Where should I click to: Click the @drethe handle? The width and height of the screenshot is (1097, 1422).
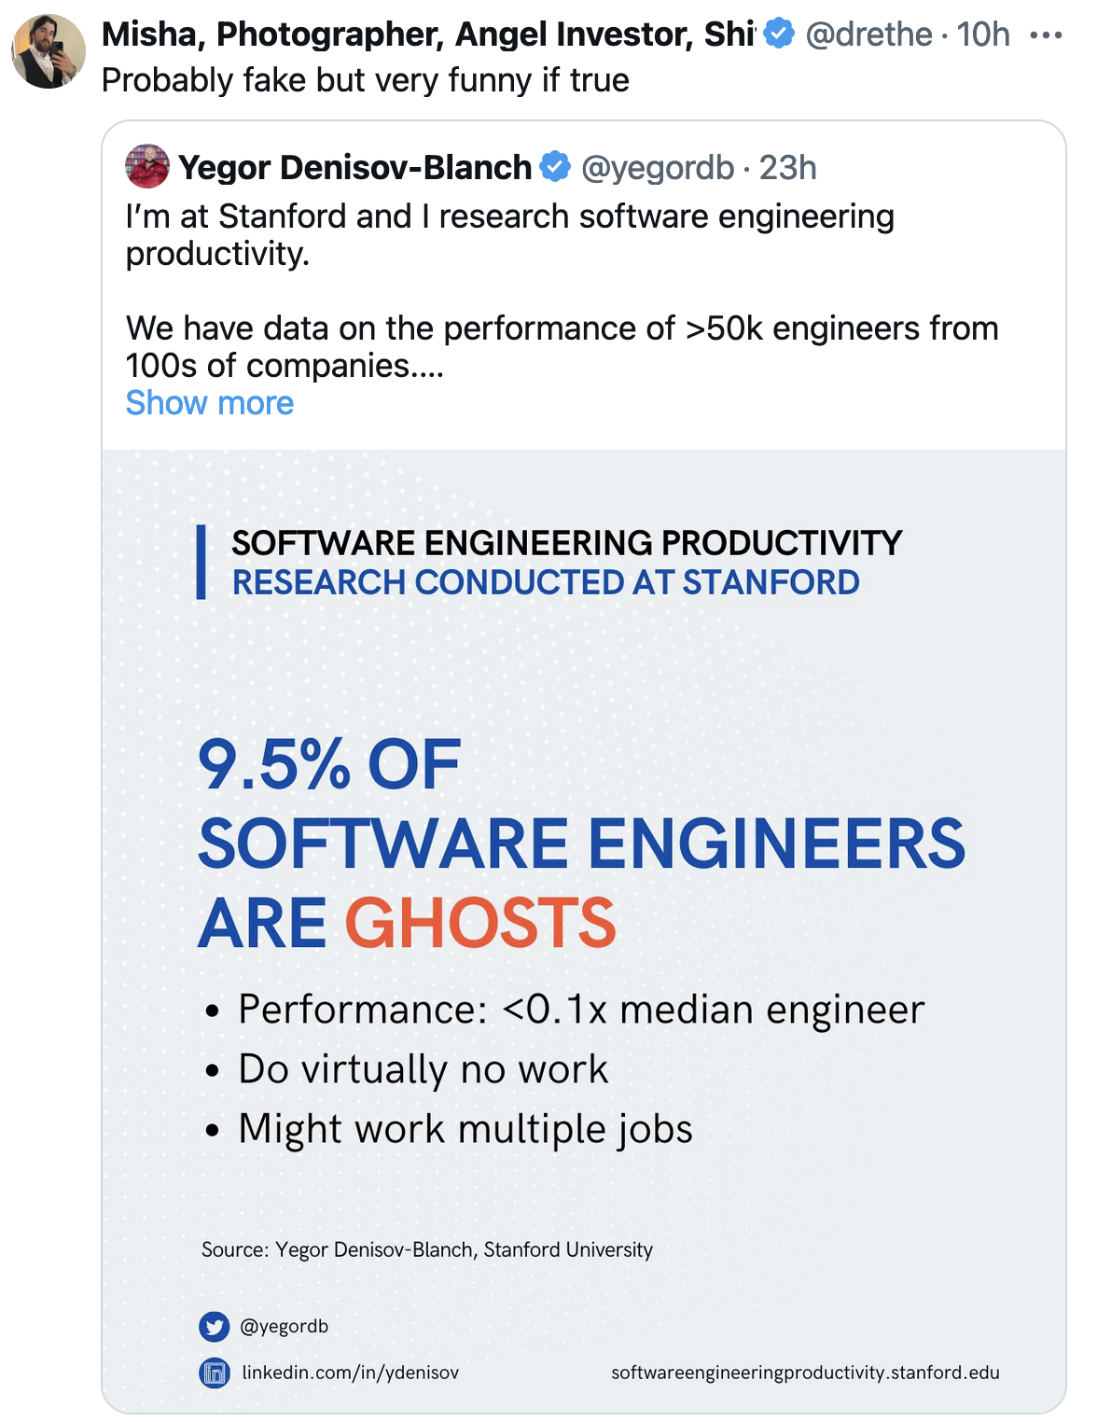(868, 35)
